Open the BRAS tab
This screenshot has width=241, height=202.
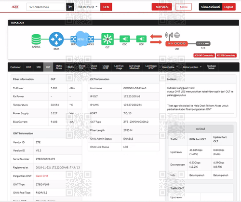point(70,67)
